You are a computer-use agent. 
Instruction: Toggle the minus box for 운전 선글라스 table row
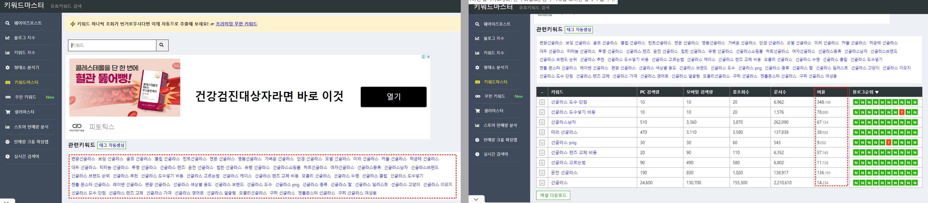(542, 173)
